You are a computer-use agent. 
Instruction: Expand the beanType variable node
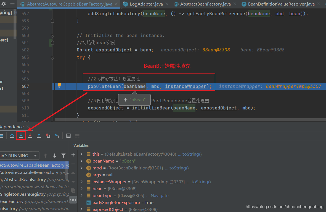[81, 195]
